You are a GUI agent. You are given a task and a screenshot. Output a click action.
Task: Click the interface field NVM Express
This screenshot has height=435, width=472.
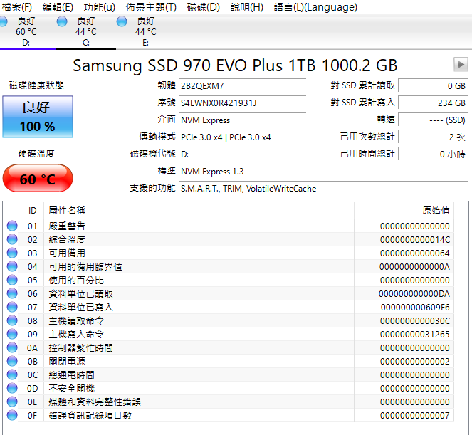click(x=242, y=120)
